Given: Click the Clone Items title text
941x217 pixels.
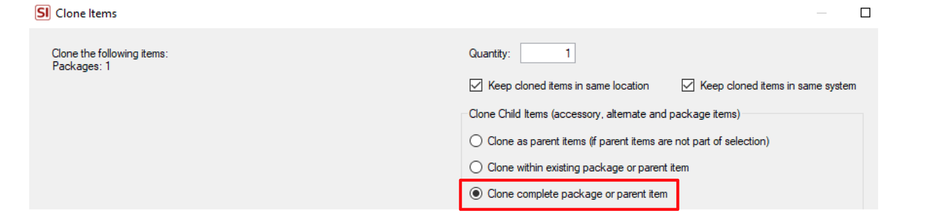Looking at the screenshot, I should (x=86, y=14).
